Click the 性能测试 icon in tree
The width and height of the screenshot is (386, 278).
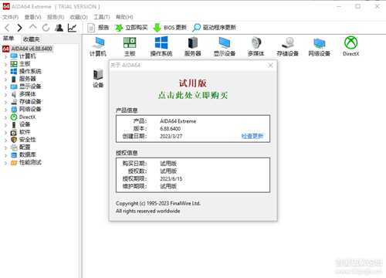14,163
